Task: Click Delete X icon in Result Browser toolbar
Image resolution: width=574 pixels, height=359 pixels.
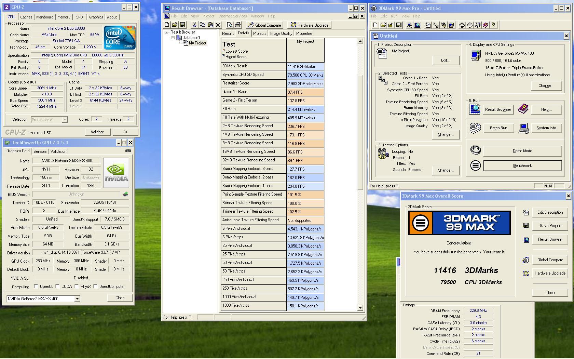Action: click(218, 25)
